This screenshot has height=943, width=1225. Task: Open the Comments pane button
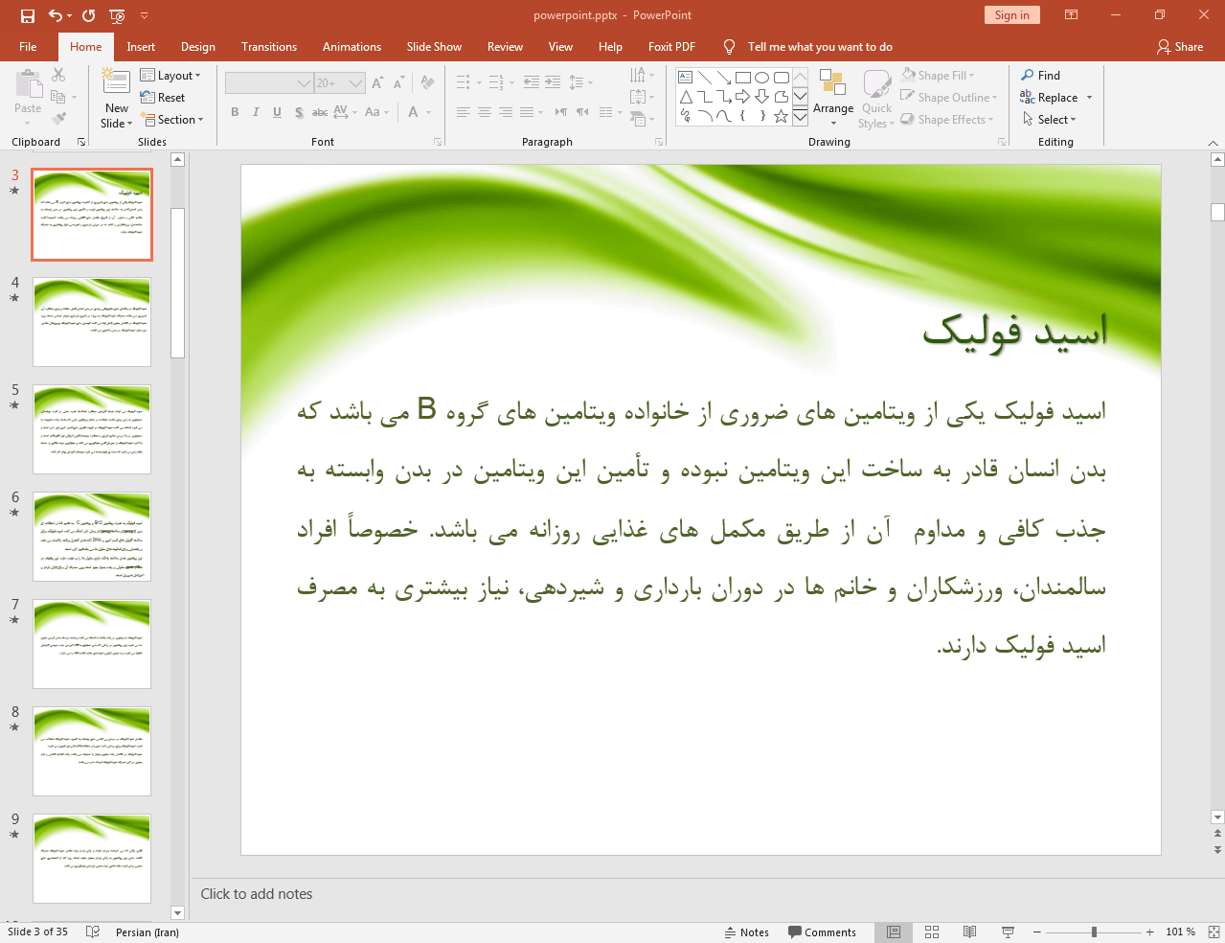[822, 932]
